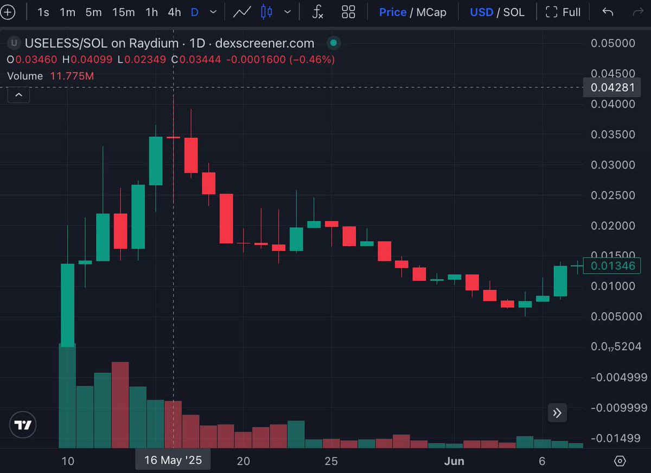Open the indicators fx icon
This screenshot has height=473, width=651.
[318, 12]
